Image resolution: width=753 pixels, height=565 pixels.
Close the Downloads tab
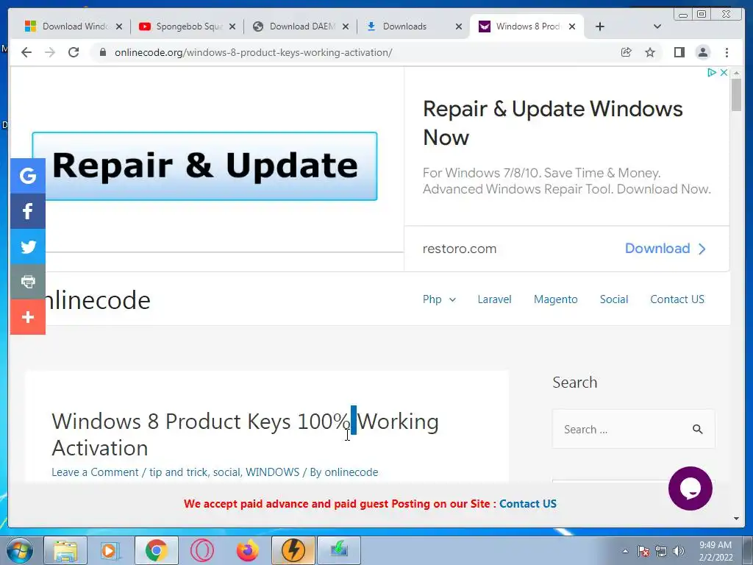click(459, 26)
